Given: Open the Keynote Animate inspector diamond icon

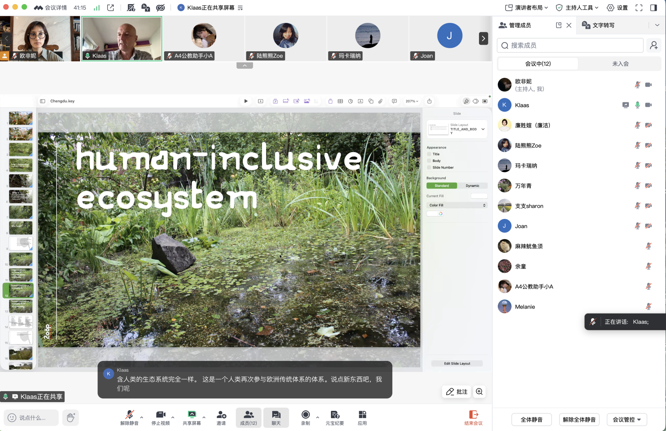Looking at the screenshot, I should pos(476,101).
